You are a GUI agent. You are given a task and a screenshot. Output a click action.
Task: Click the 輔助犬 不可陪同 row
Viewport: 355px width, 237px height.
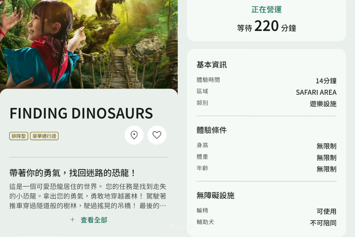pyautogui.click(x=267, y=223)
